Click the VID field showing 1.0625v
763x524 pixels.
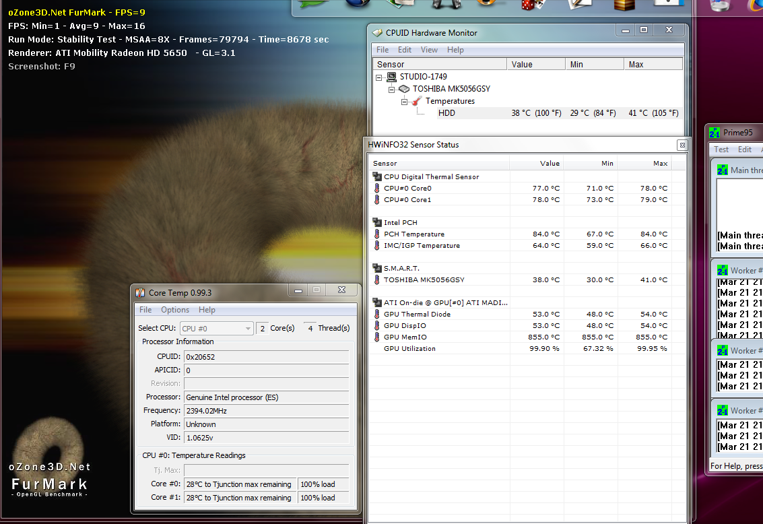pos(267,437)
